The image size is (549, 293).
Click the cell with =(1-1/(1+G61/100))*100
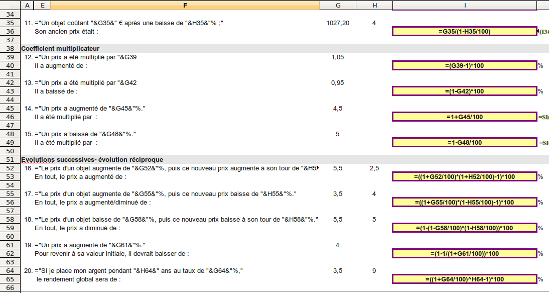click(x=464, y=254)
